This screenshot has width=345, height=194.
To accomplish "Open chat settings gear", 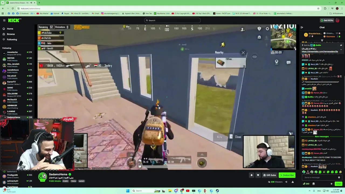I will [332, 184].
